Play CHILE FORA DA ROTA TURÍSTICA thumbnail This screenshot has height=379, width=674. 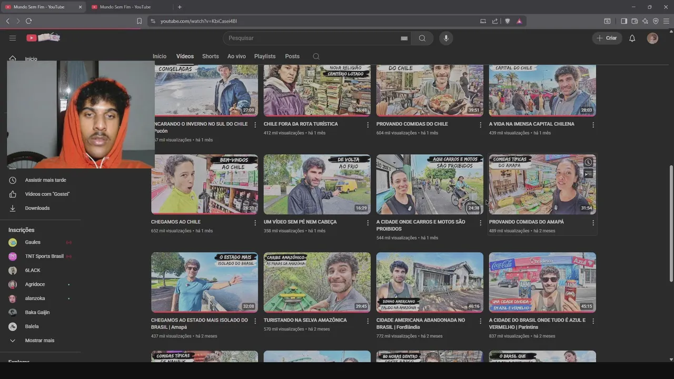tap(317, 90)
